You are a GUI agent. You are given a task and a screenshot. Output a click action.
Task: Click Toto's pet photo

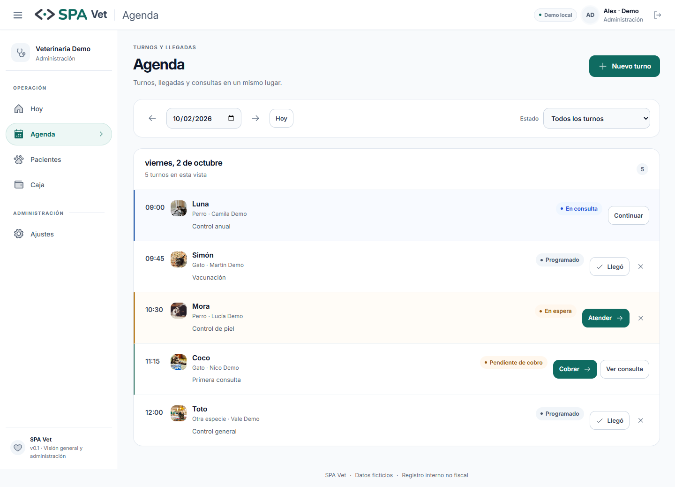[x=179, y=413]
